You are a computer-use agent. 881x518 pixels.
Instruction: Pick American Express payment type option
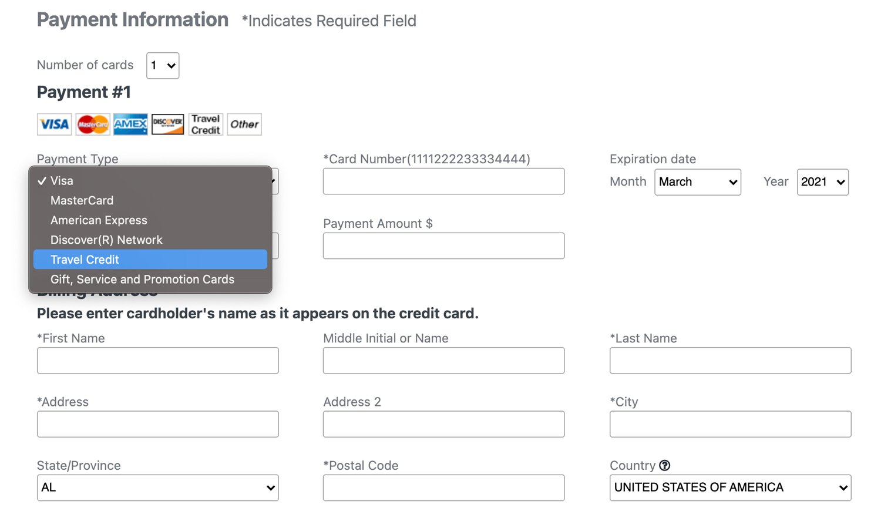click(99, 220)
